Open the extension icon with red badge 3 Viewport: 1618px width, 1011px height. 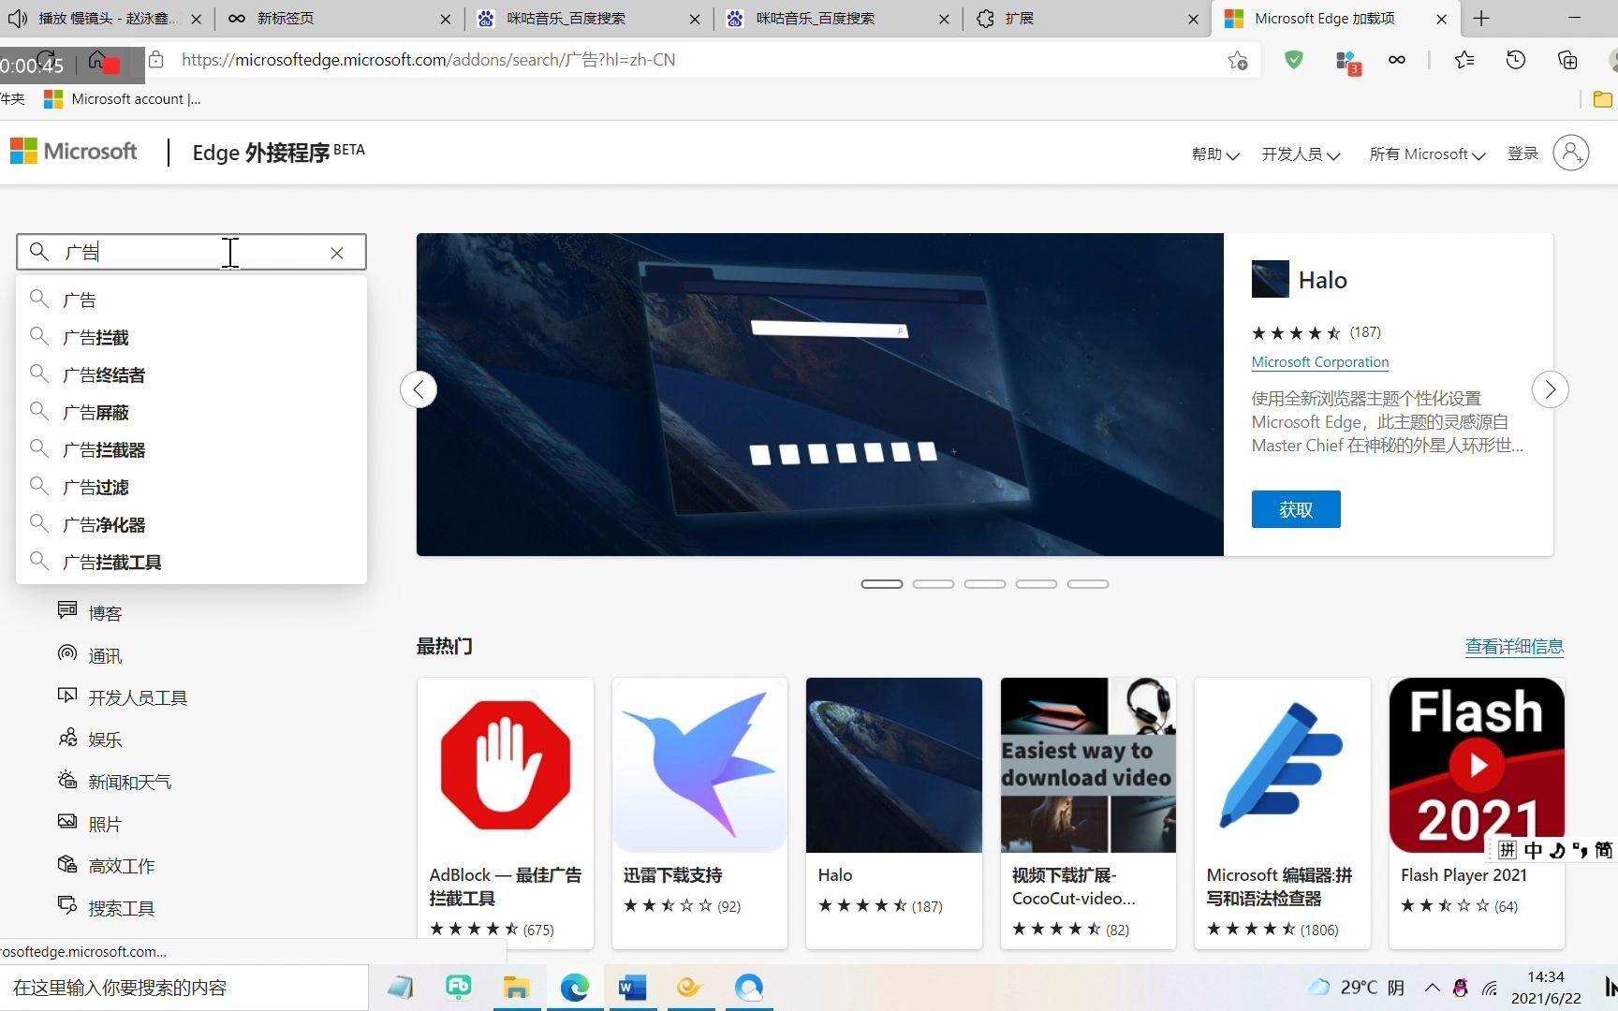(x=1346, y=62)
